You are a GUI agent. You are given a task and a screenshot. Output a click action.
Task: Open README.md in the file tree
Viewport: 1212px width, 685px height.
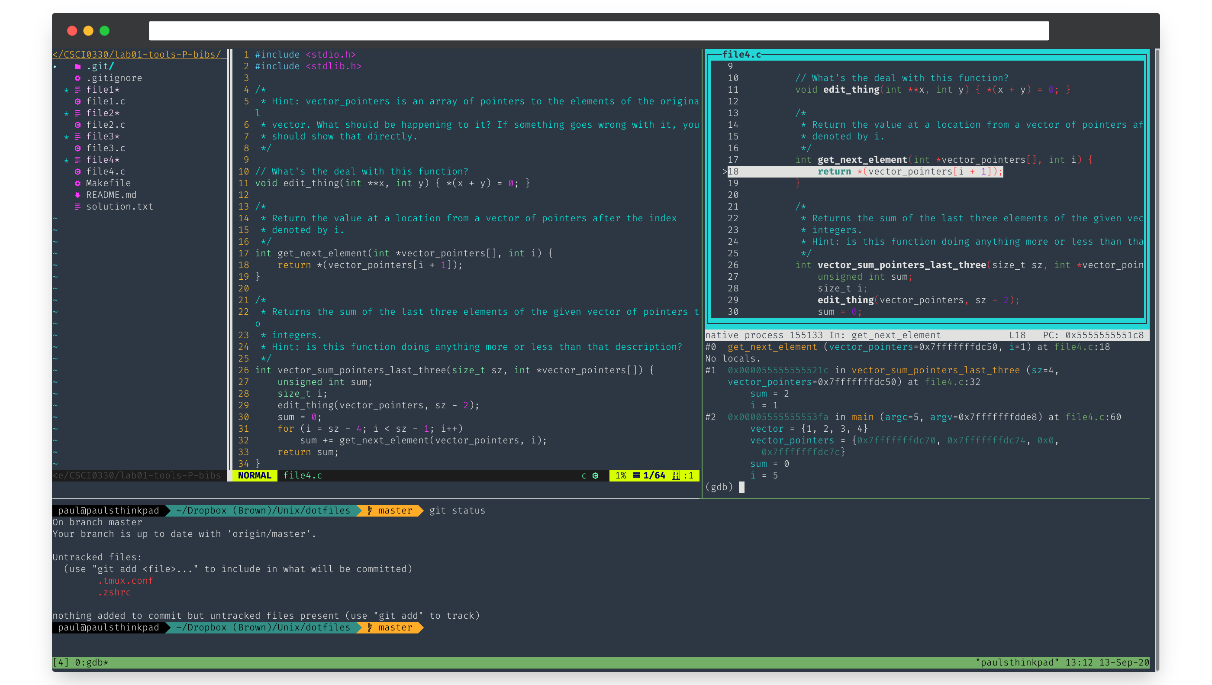pyautogui.click(x=112, y=195)
